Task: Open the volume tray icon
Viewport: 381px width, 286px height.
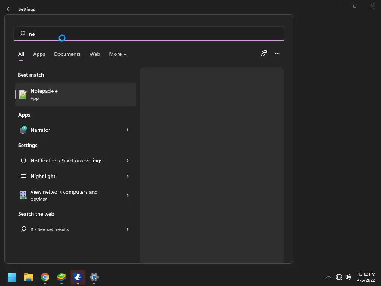Action: point(348,277)
